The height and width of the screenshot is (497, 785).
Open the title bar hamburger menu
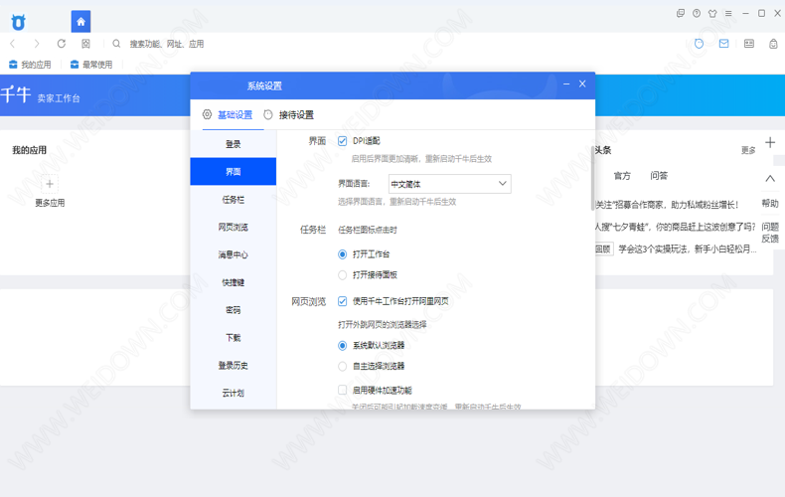pos(728,13)
